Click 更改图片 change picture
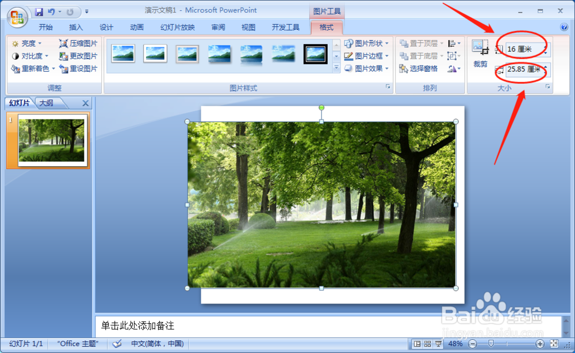The width and height of the screenshot is (575, 353). (78, 56)
